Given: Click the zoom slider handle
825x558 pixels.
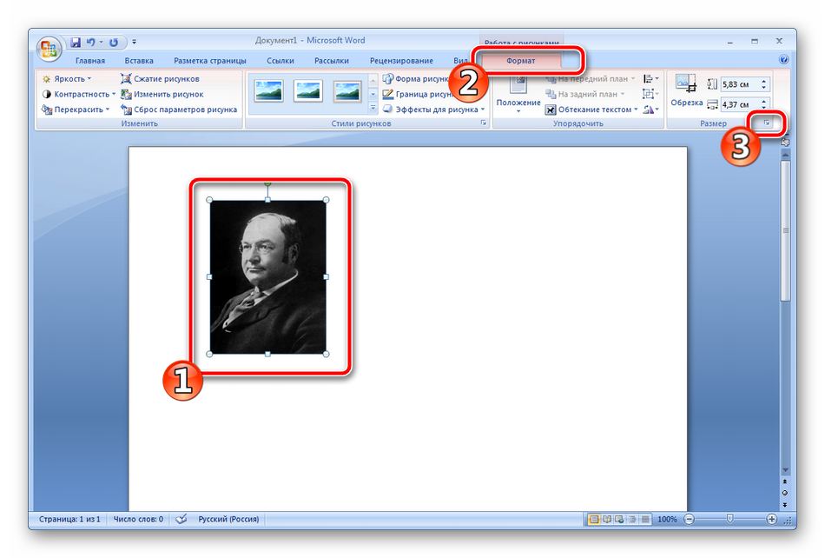Looking at the screenshot, I should coord(729,519).
